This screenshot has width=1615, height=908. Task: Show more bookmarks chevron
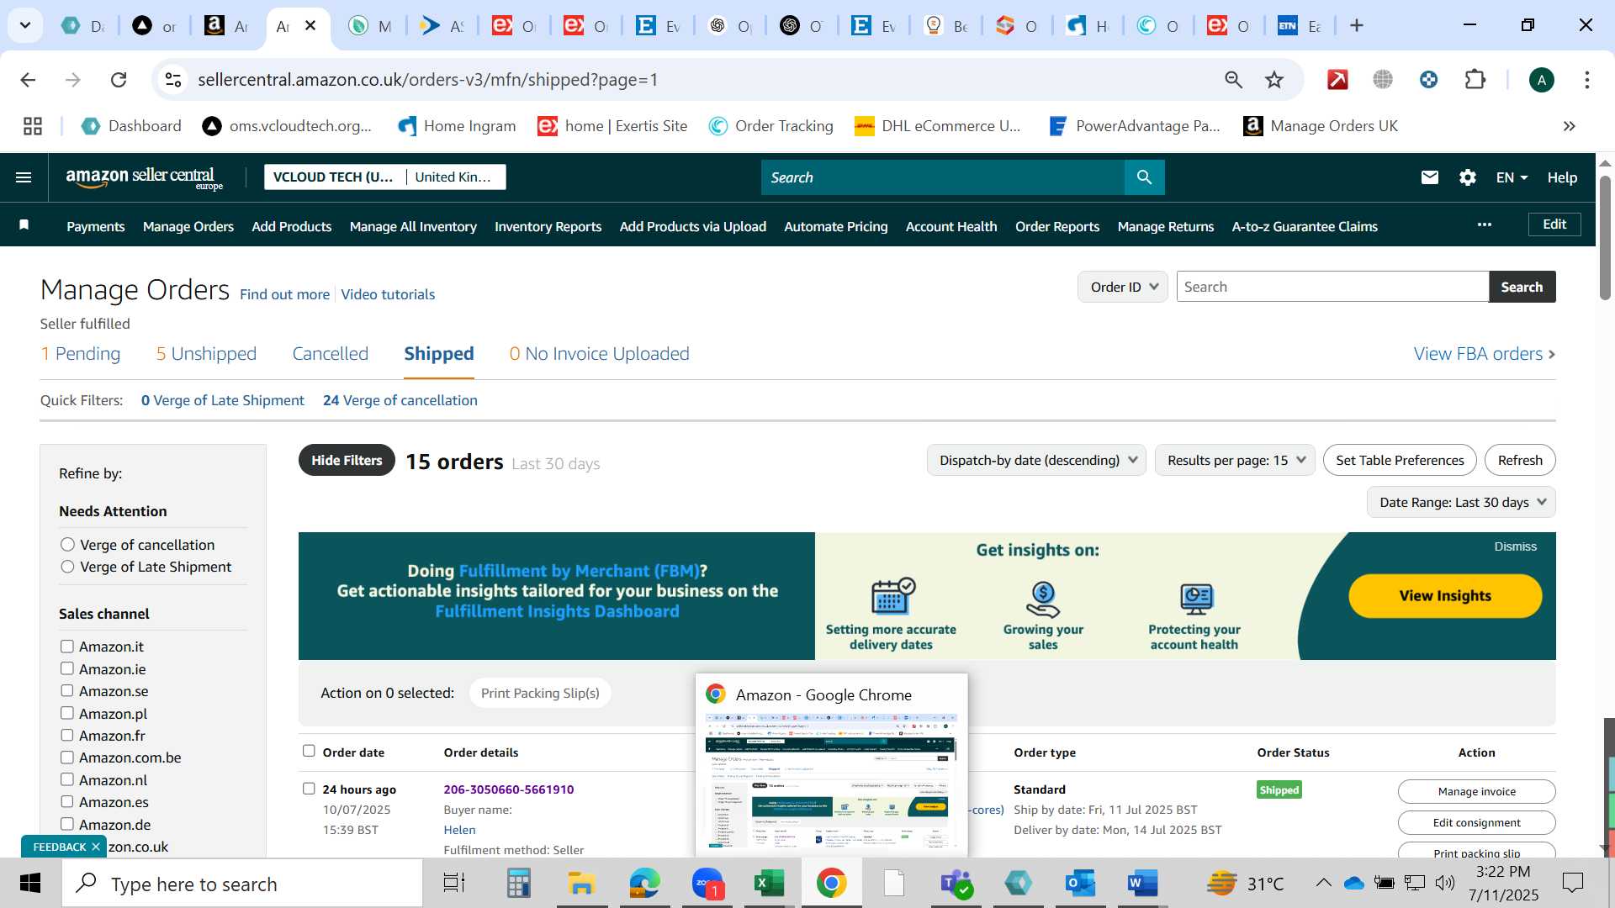click(1570, 126)
